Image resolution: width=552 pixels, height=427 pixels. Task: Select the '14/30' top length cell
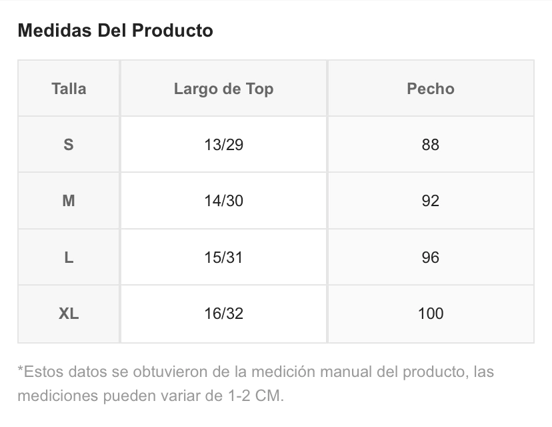223,201
